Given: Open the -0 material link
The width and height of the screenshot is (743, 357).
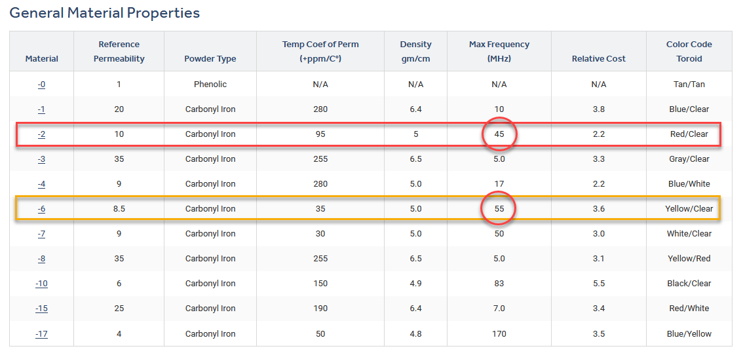Looking at the screenshot, I should click(x=41, y=85).
